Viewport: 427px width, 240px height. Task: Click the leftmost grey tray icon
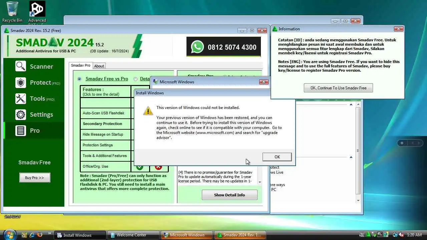click(x=363, y=235)
